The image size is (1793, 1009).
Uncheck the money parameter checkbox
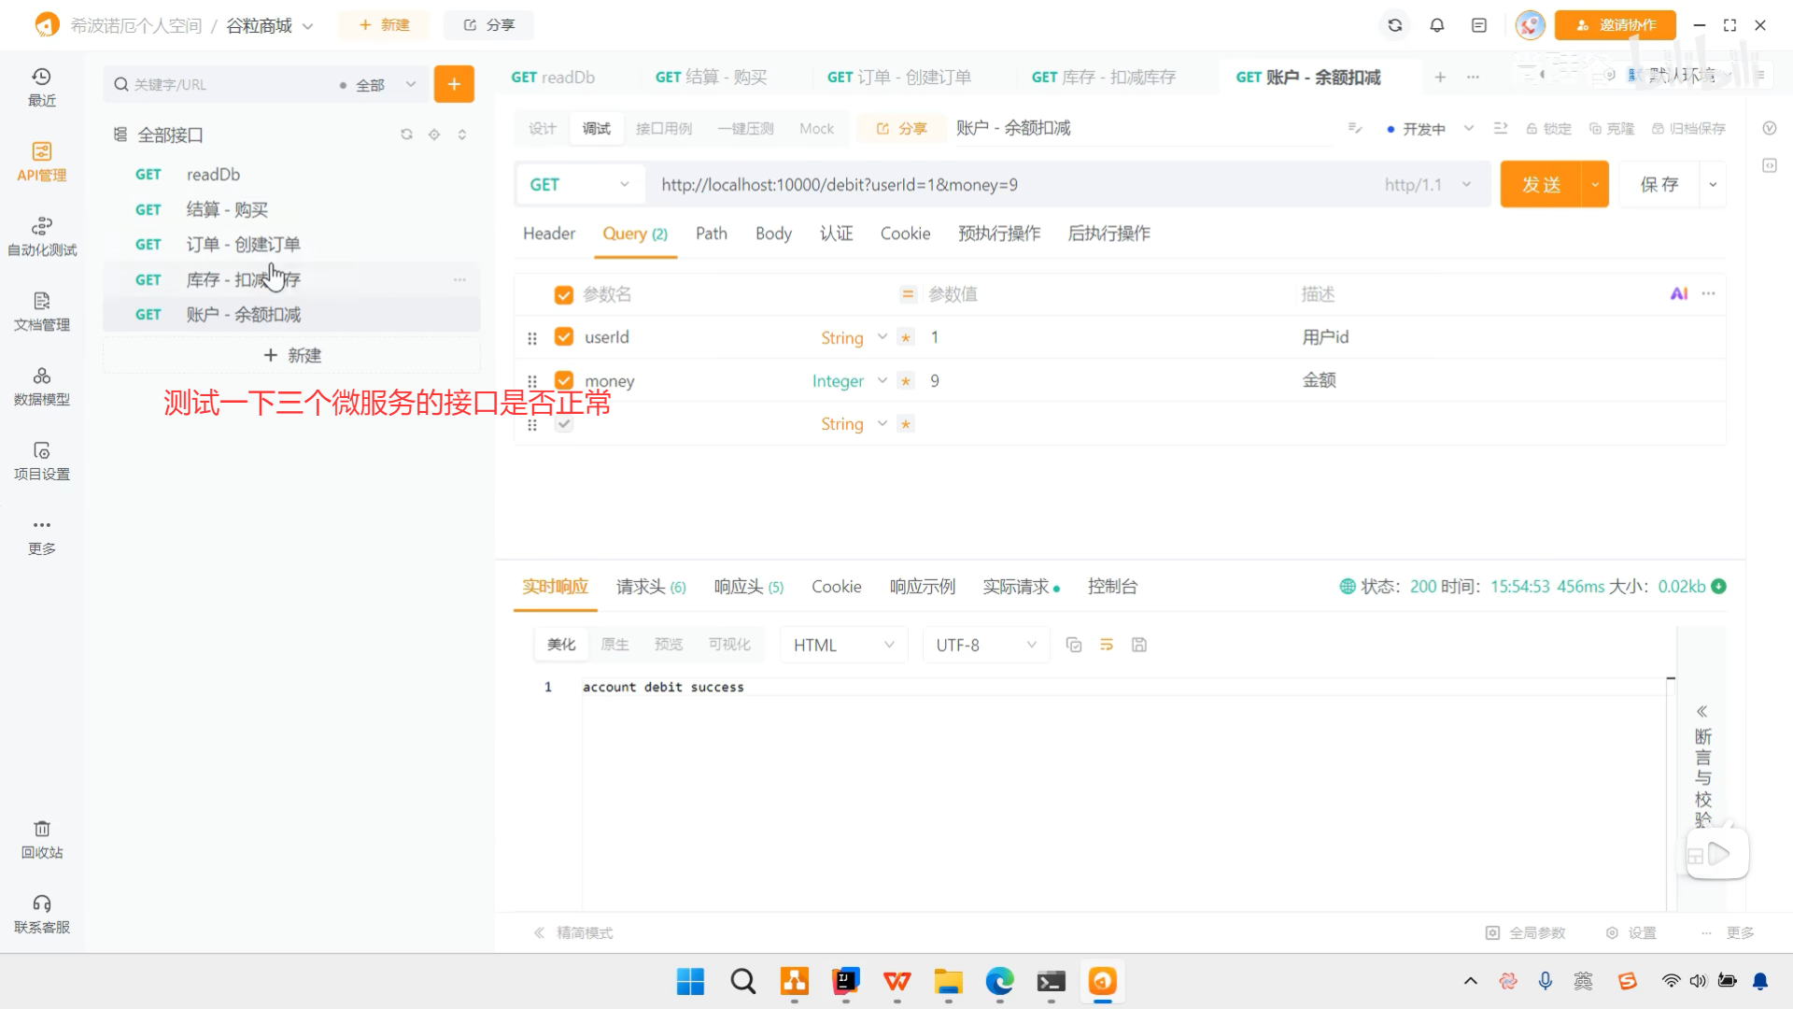click(563, 380)
